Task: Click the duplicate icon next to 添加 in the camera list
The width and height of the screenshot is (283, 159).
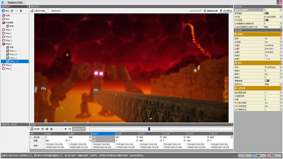Action: click(x=12, y=11)
